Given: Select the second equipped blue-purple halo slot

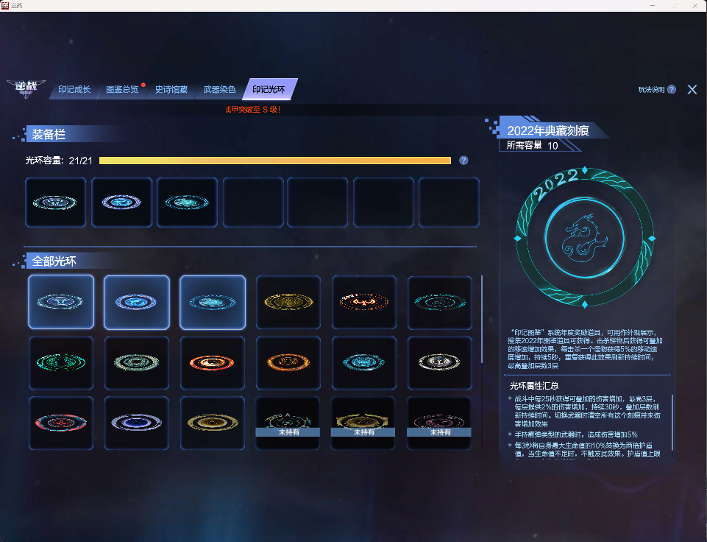Looking at the screenshot, I should coord(121,203).
